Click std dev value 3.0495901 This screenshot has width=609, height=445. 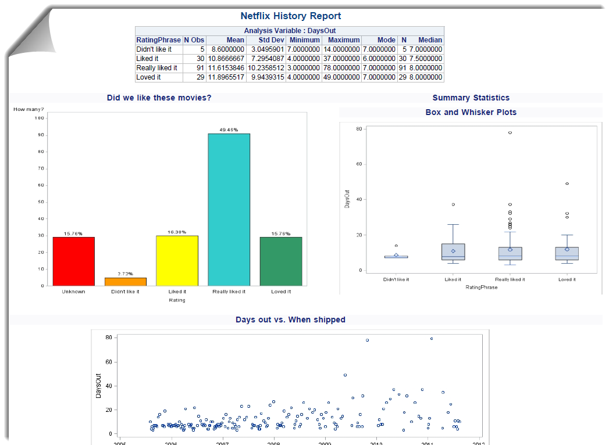point(268,49)
